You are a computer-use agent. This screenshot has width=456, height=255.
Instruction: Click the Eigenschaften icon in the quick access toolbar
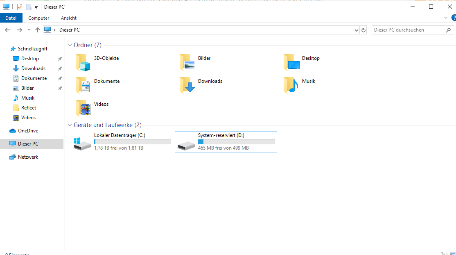(19, 7)
